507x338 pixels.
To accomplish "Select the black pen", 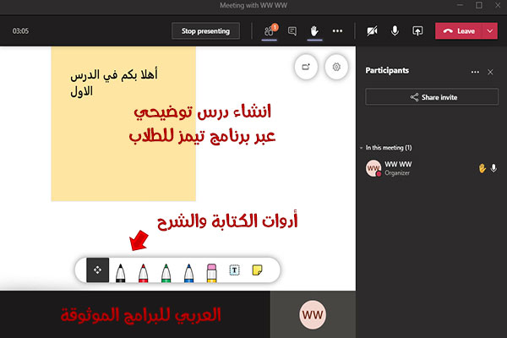I will (120, 273).
